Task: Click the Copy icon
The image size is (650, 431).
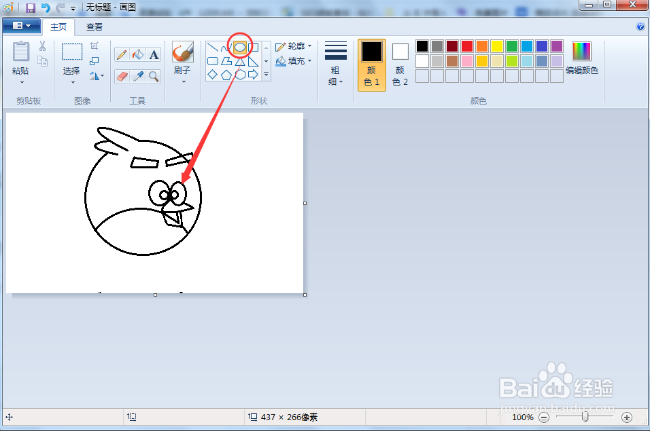Action: click(x=43, y=61)
